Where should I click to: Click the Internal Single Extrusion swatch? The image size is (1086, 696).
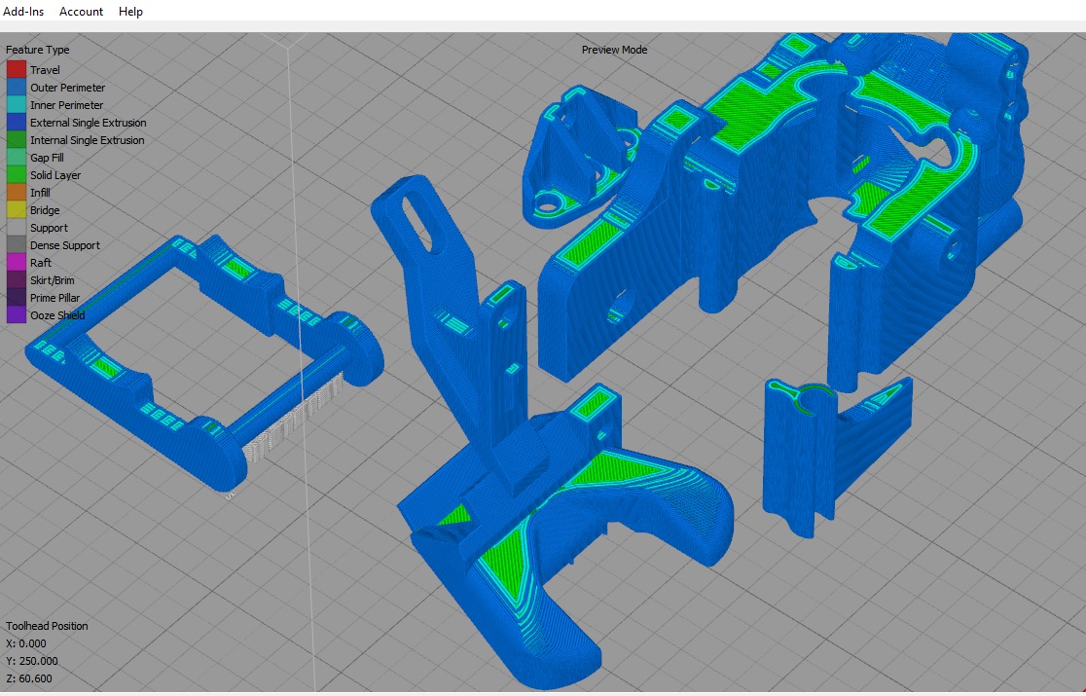click(17, 139)
